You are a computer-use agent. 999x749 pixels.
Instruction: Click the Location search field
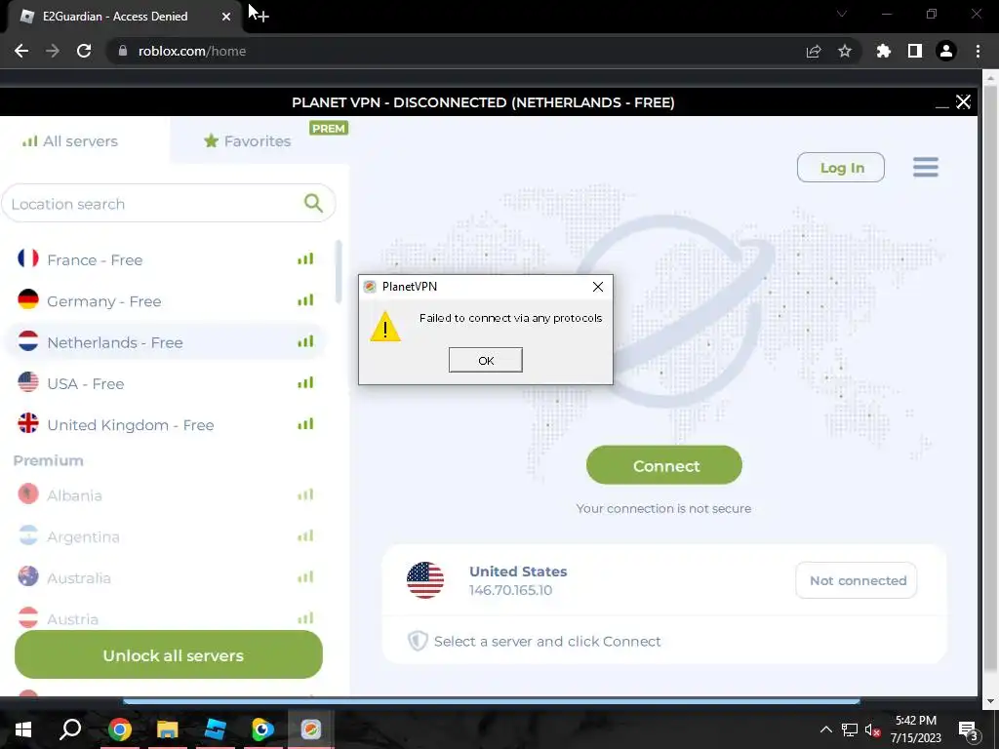tap(169, 203)
